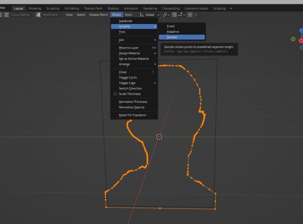The width and height of the screenshot is (303, 224).
Task: Choose Normalize Opacity entry
Action: click(x=134, y=107)
